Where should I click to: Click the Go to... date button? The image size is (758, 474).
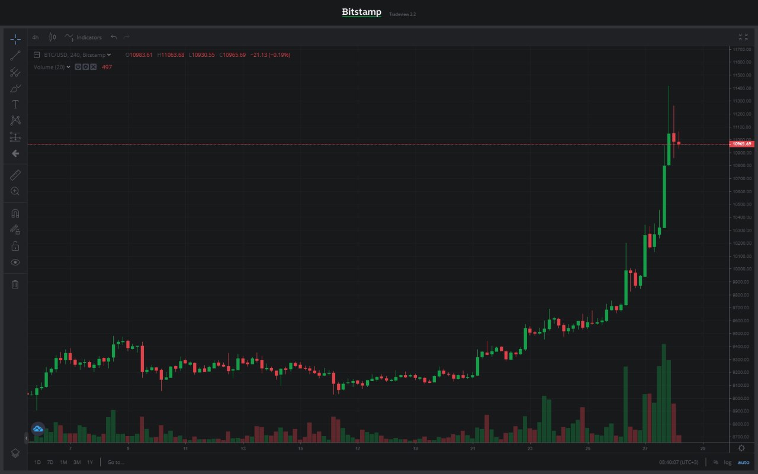point(115,462)
